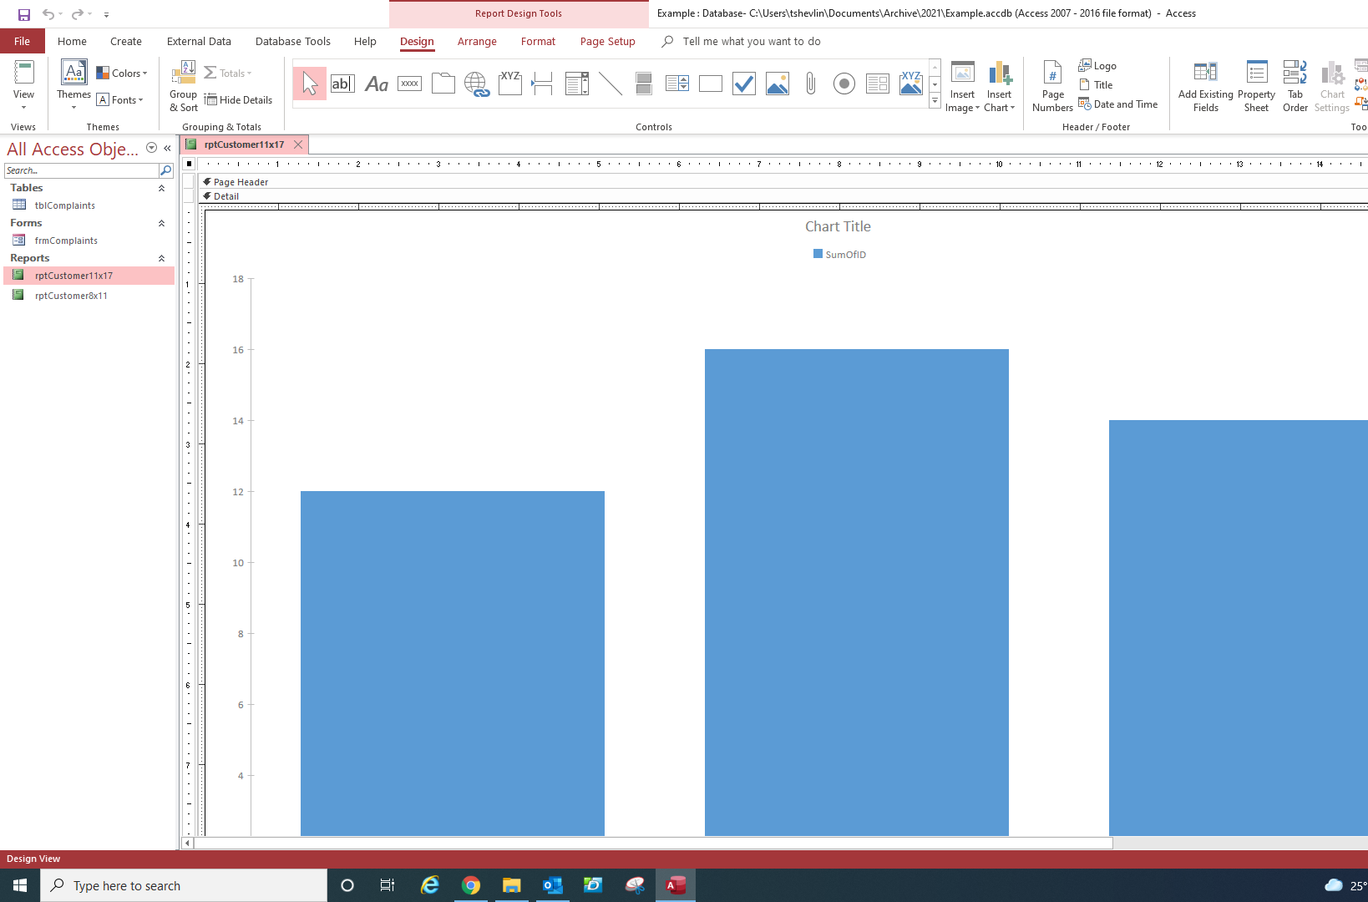Viewport: 1368px width, 902px height.
Task: Click the Save icon in quick access toolbar
Action: click(24, 14)
